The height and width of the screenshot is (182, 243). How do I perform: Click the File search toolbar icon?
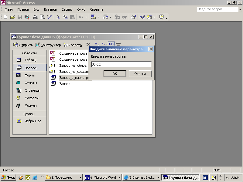click(27, 17)
